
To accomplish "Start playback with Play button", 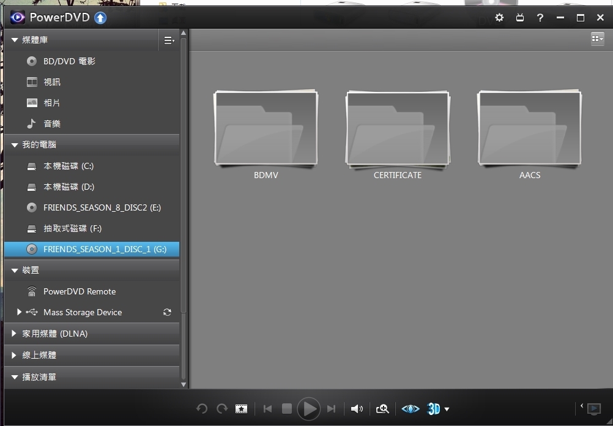I will click(x=309, y=409).
